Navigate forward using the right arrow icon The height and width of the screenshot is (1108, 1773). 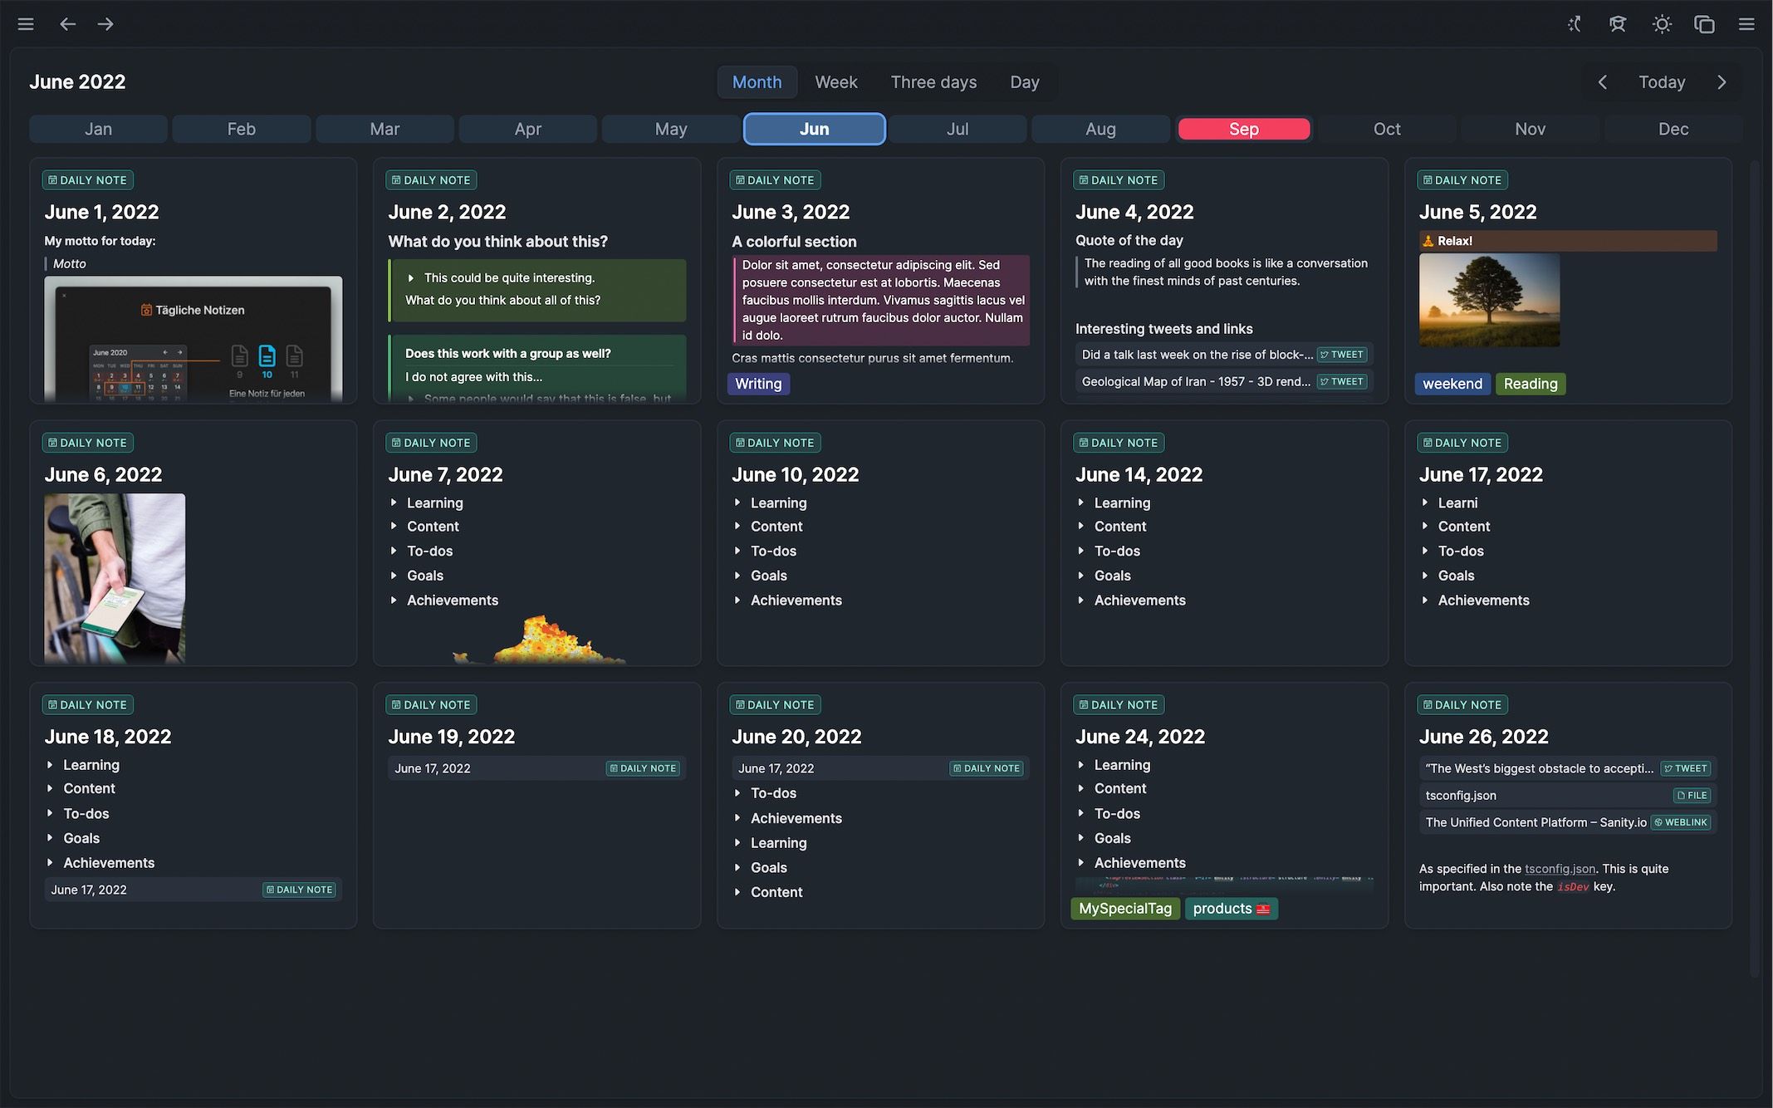[x=105, y=24]
